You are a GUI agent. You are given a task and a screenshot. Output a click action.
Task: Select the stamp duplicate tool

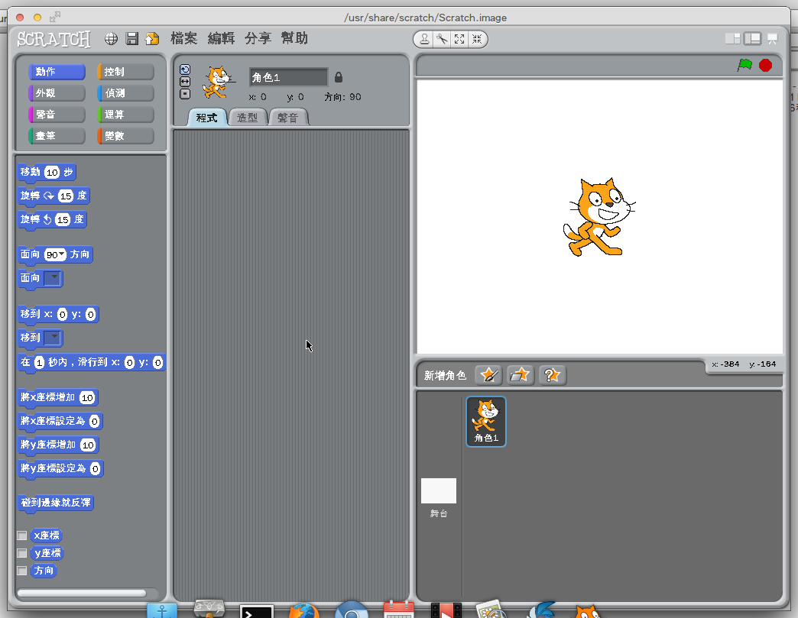click(x=424, y=39)
